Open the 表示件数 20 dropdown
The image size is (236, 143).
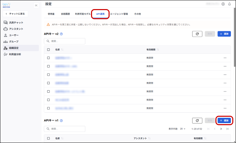pyautogui.click(x=183, y=129)
